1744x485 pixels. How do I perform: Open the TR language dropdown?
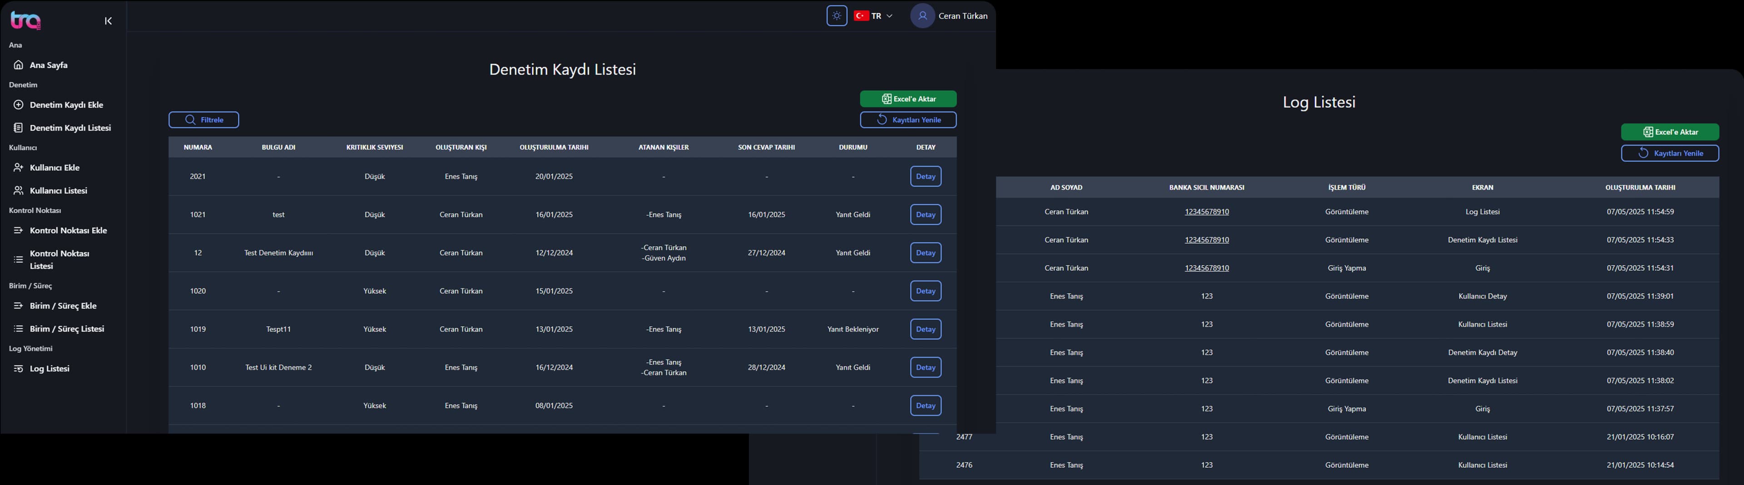874,15
